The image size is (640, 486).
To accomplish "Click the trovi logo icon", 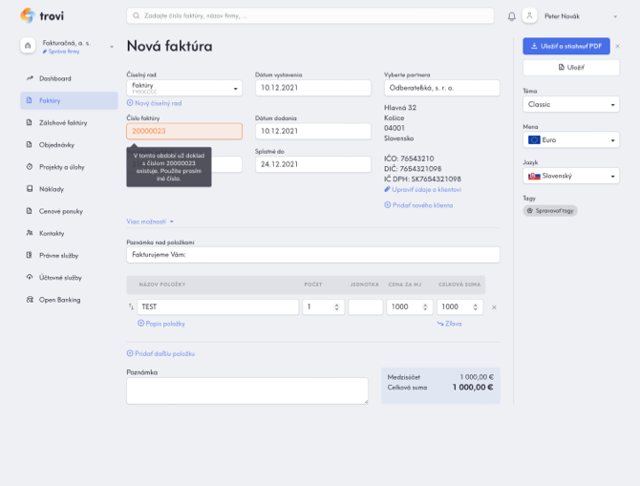I will point(27,15).
